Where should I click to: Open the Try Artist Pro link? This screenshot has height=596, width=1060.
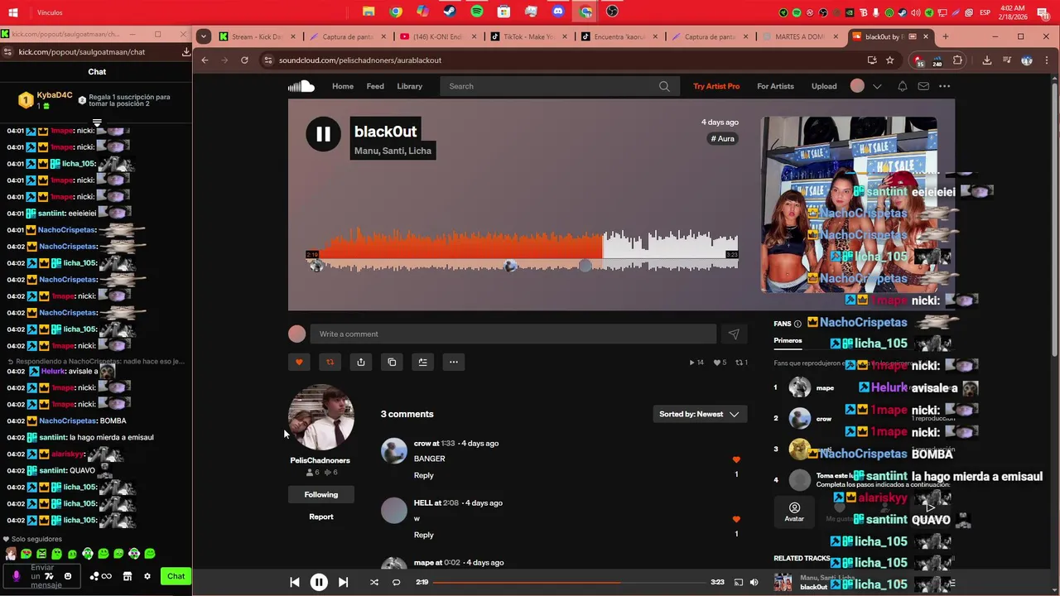pyautogui.click(x=716, y=86)
